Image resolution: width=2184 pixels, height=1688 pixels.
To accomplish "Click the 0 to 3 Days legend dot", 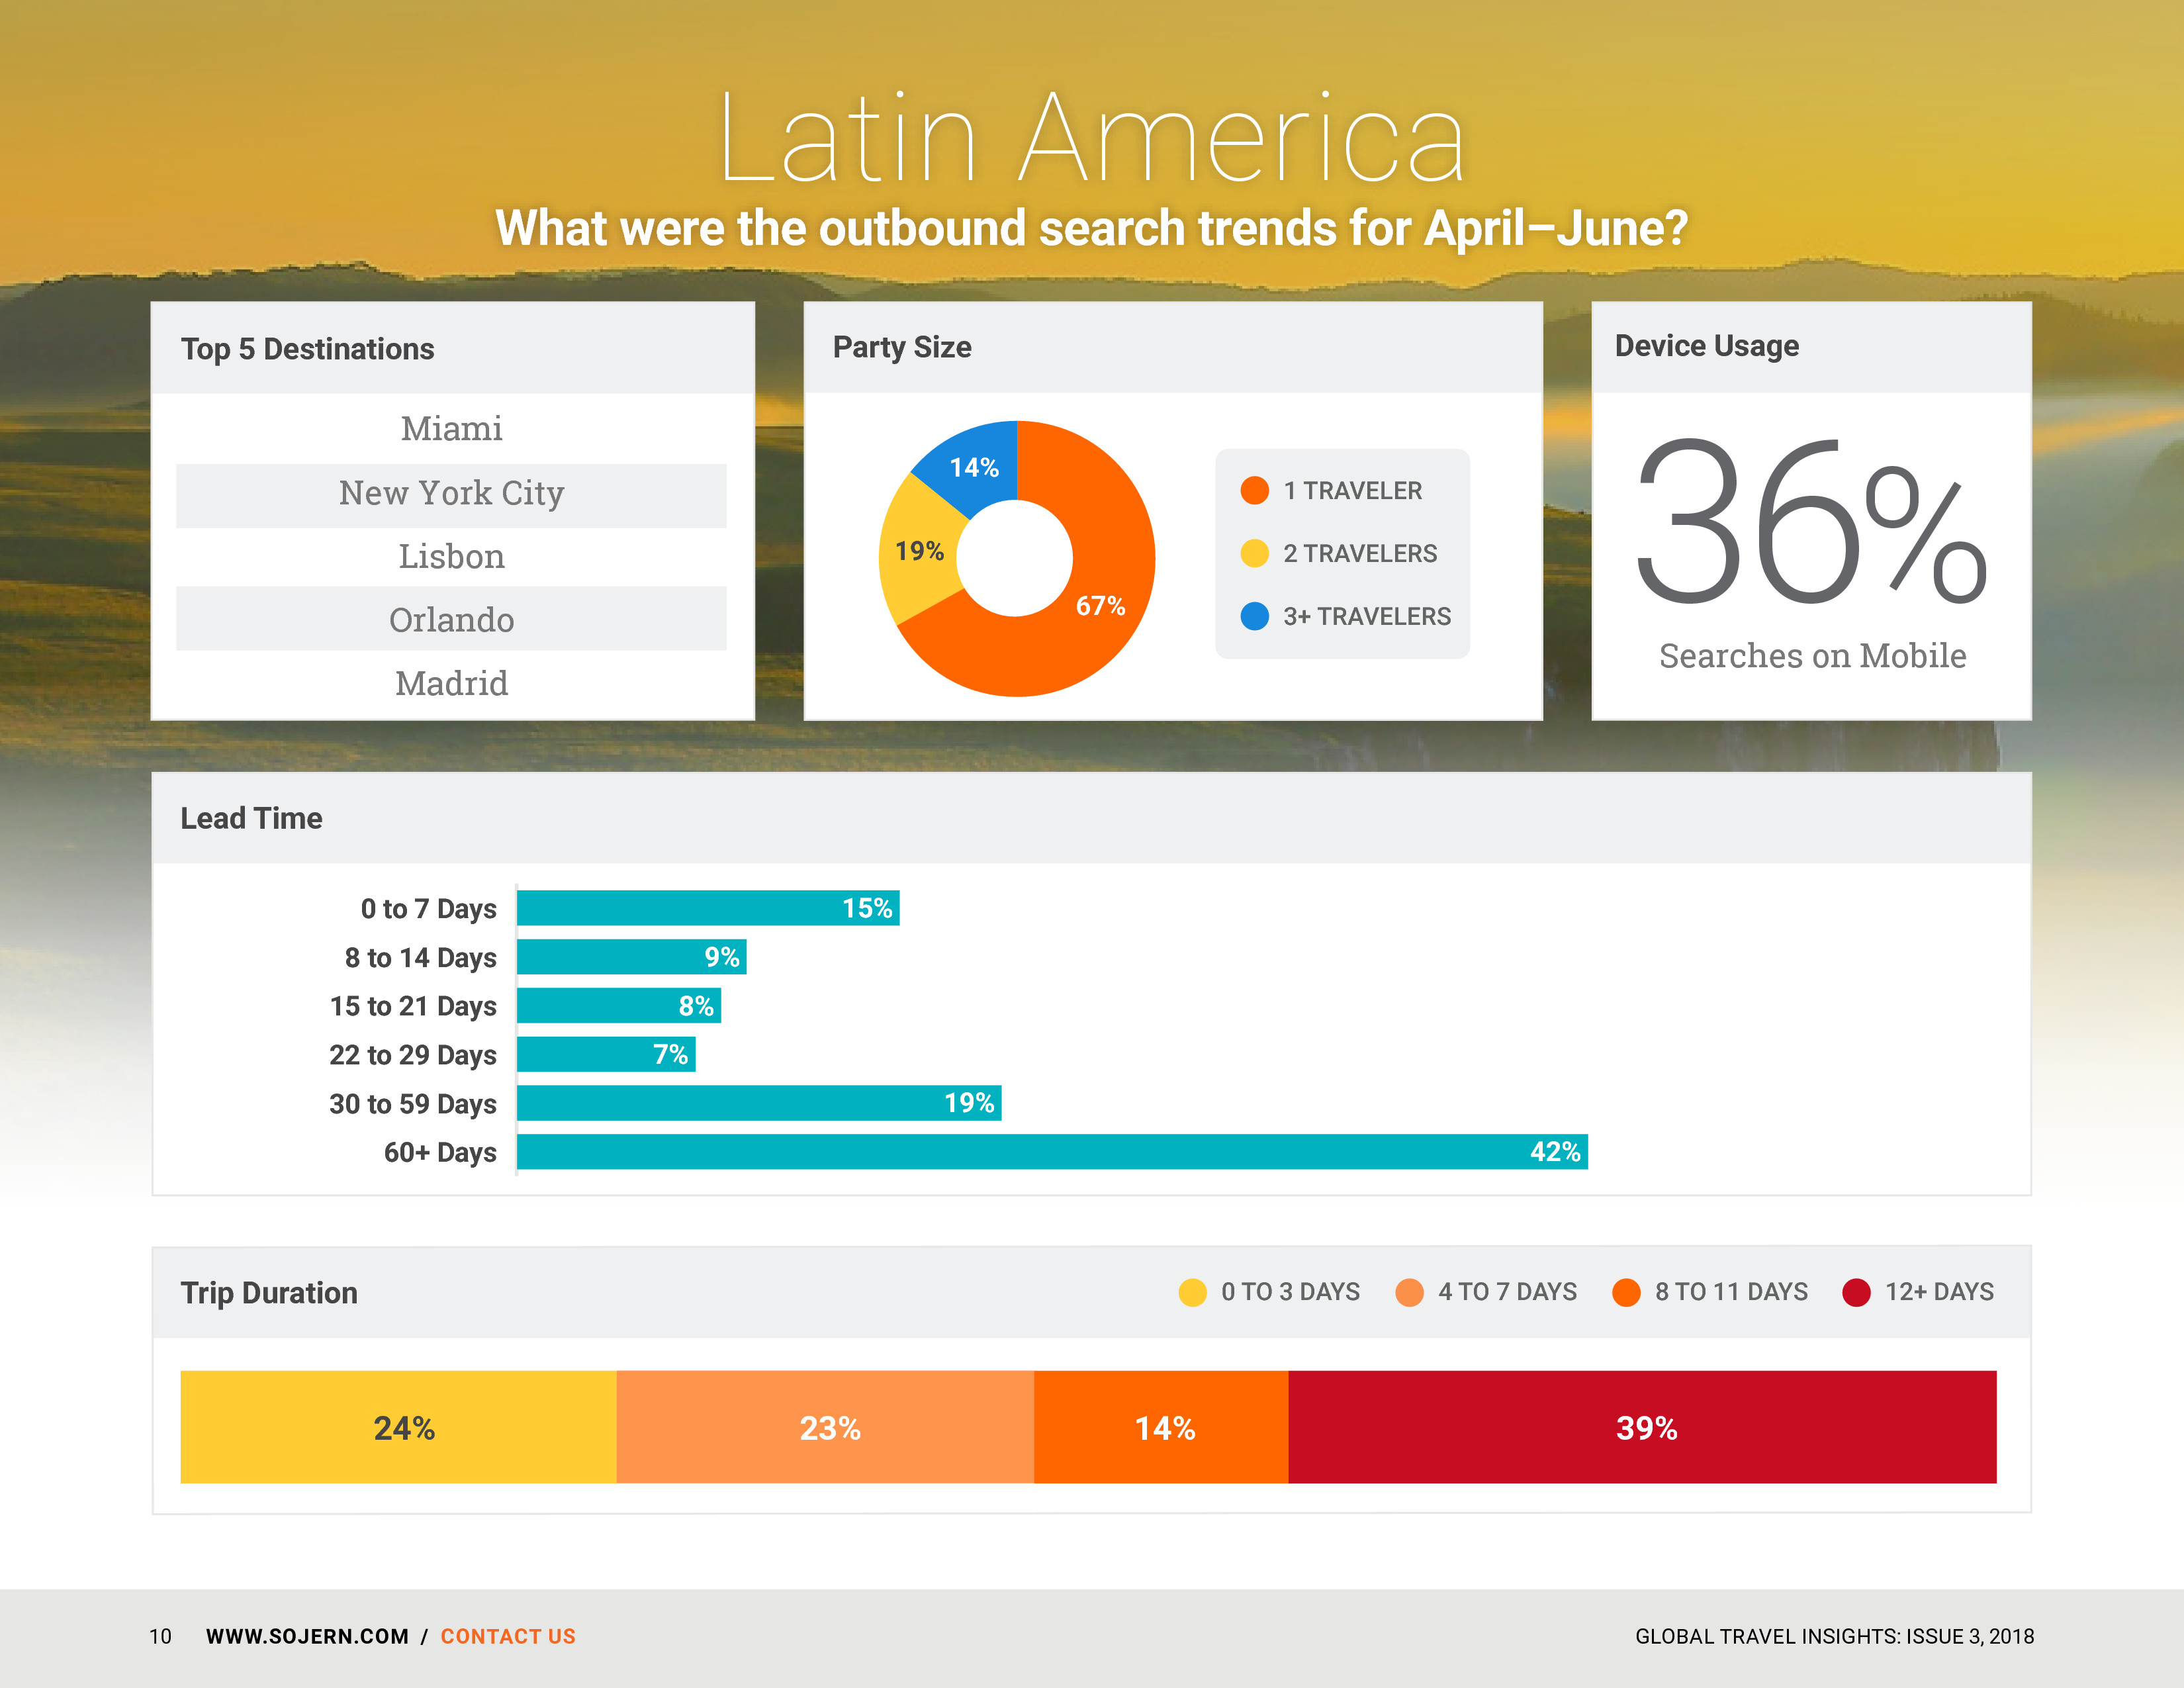I will (1192, 1292).
